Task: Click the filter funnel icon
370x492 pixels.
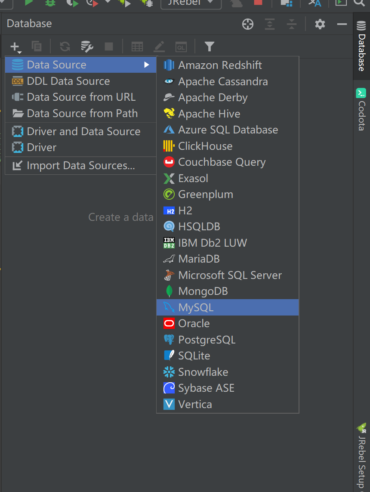Action: point(209,46)
